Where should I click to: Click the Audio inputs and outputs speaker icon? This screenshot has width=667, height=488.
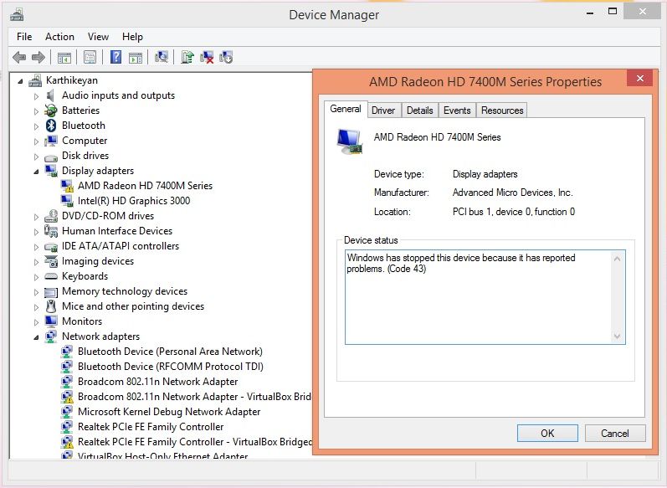pyautogui.click(x=50, y=95)
